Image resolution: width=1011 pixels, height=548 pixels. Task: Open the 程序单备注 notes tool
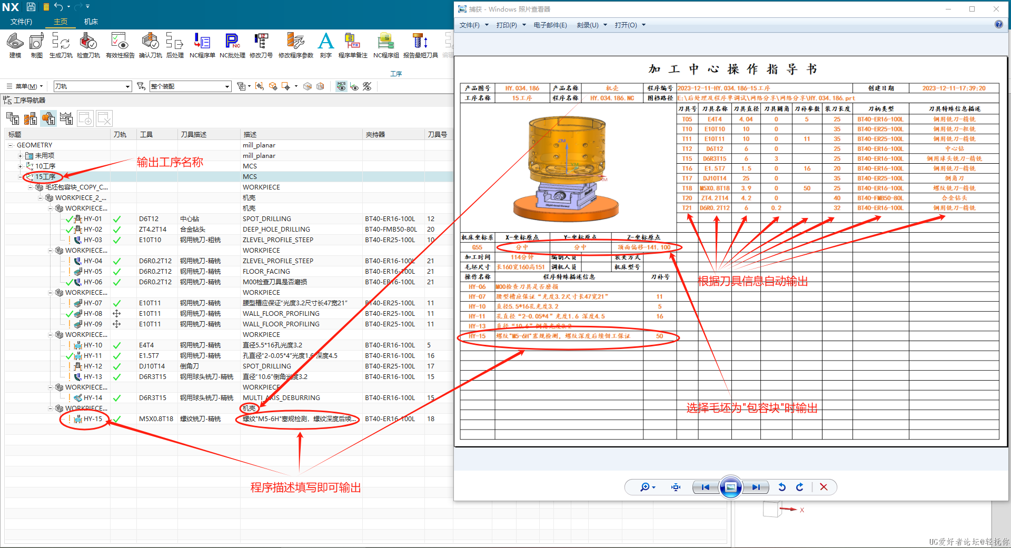tap(353, 45)
